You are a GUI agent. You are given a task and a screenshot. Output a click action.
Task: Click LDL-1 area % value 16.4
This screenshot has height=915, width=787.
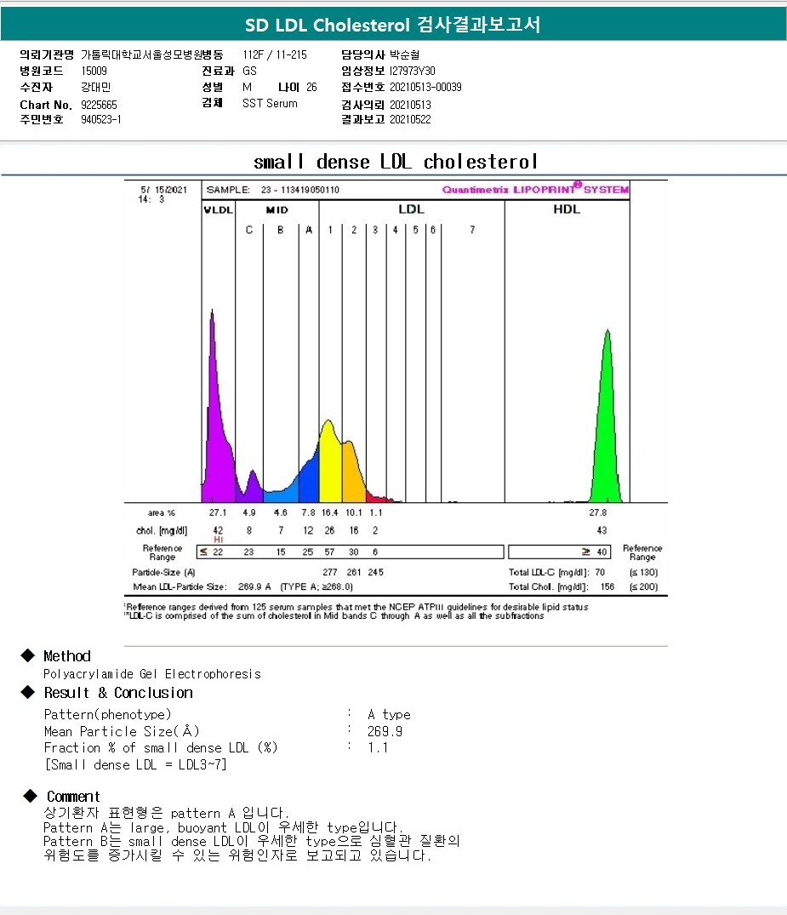pyautogui.click(x=329, y=513)
